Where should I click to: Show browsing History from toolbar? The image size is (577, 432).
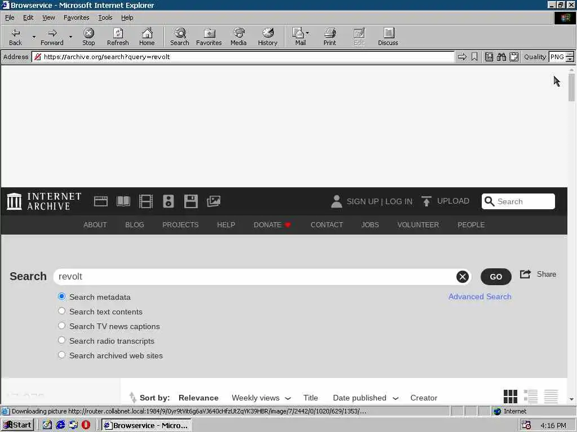[268, 37]
